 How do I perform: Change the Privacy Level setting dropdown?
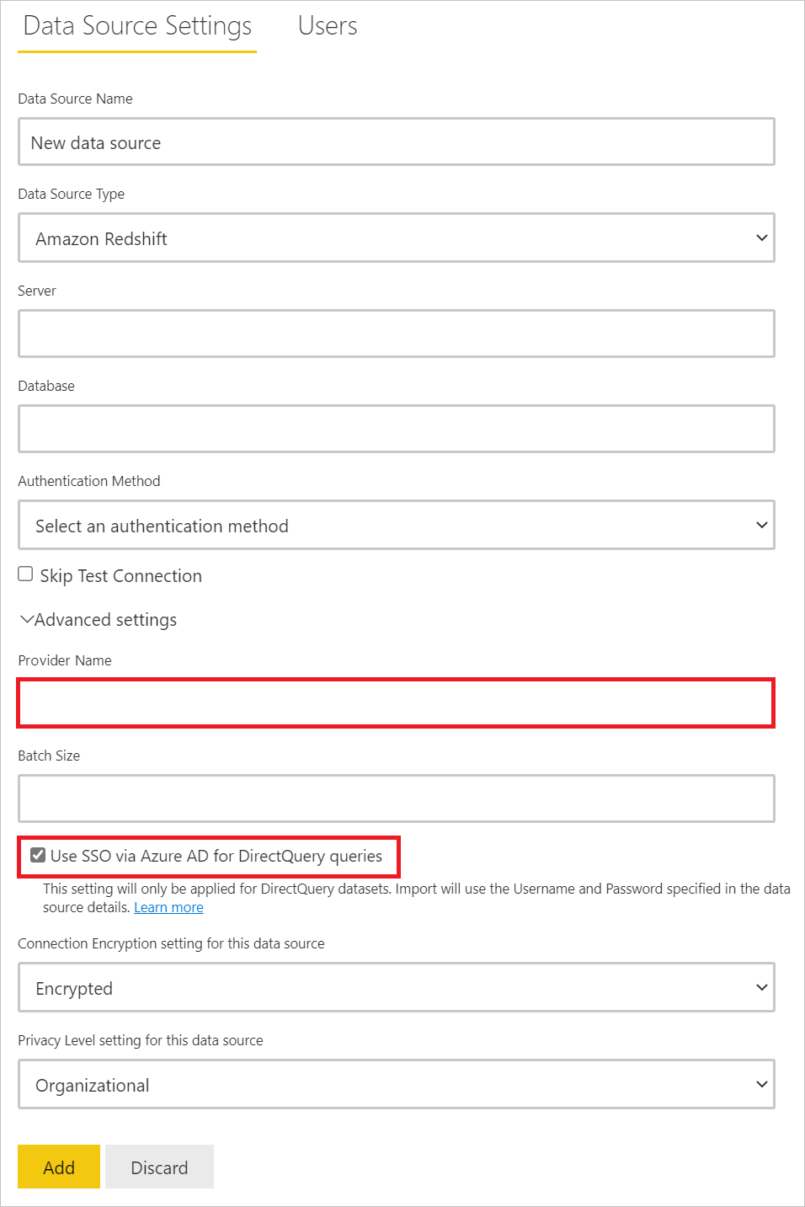pyautogui.click(x=396, y=1085)
